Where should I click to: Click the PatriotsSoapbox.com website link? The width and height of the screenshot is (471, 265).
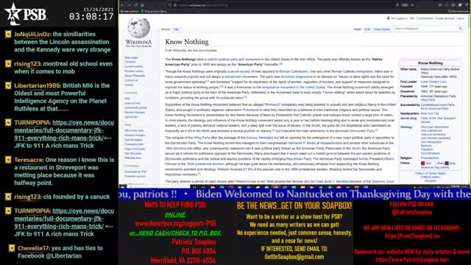point(412,260)
